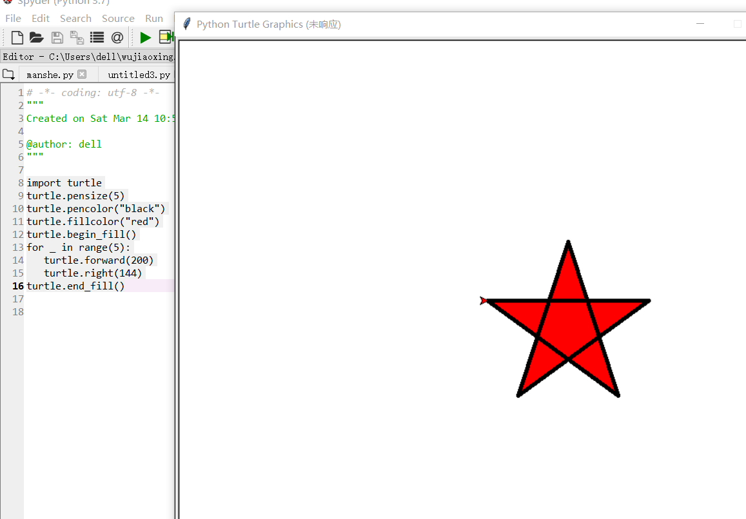Screen dimensions: 746x519
Task: Open the list-style toolbar icon
Action: click(97, 37)
